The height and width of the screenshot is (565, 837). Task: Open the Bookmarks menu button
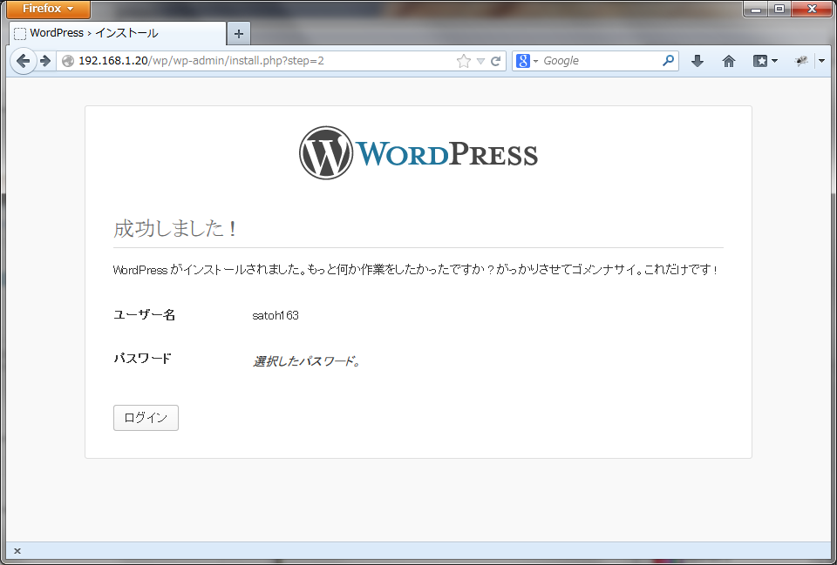point(765,61)
